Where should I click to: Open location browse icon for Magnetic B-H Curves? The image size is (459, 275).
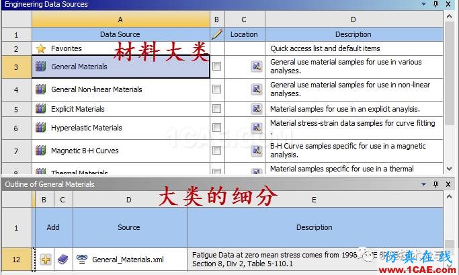[x=257, y=151]
